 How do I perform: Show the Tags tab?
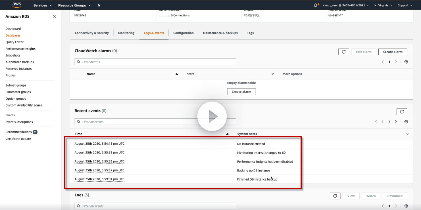[250, 33]
